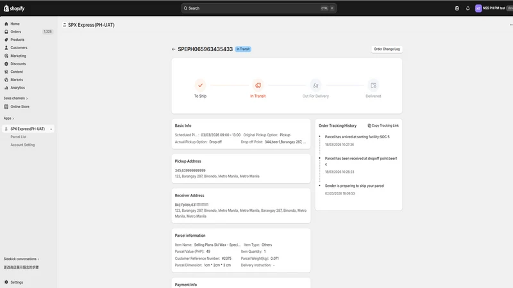Click the Customers person icon
513x288 pixels.
click(6, 47)
